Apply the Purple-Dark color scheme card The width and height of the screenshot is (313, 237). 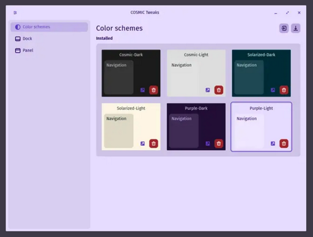click(196, 127)
